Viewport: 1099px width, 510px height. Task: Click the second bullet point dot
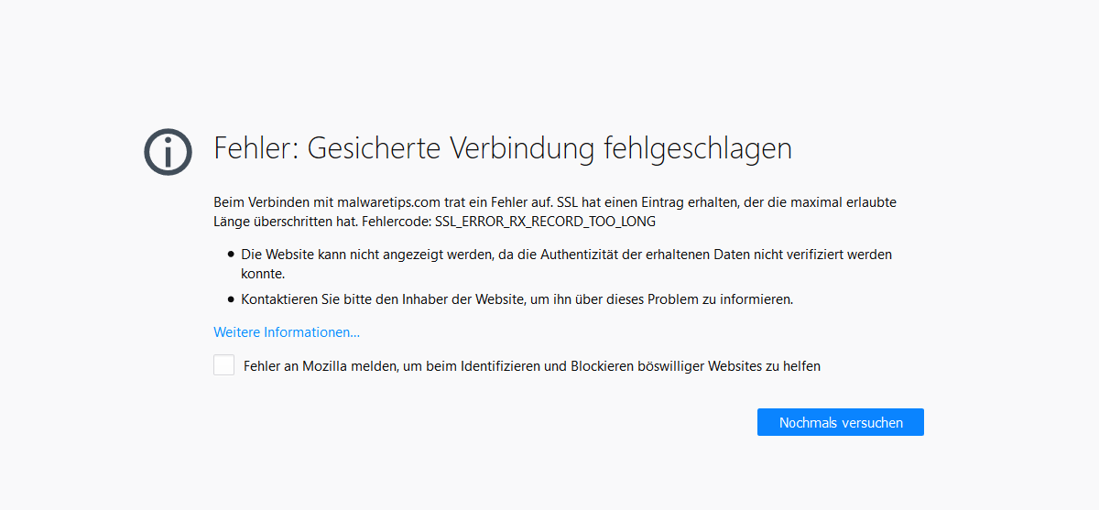[x=232, y=298]
